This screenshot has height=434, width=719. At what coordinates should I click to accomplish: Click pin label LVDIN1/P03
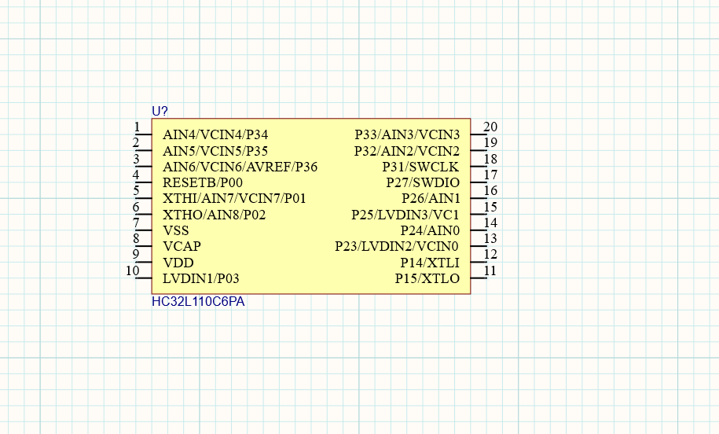201,278
